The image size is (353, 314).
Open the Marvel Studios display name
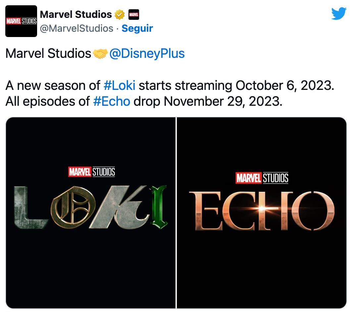(76, 15)
